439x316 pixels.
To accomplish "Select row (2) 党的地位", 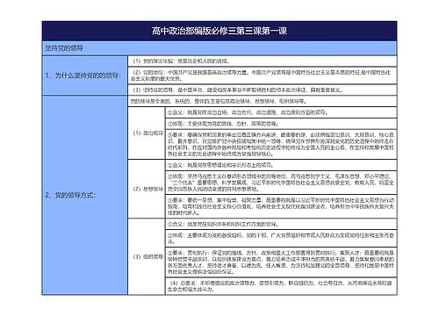I will pyautogui.click(x=263, y=75).
